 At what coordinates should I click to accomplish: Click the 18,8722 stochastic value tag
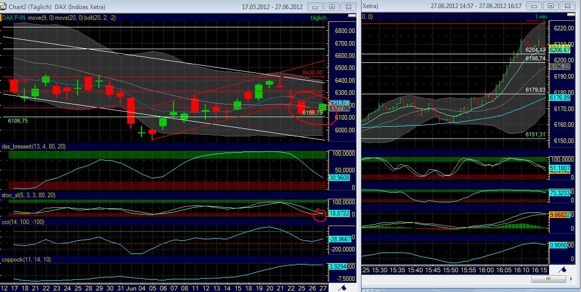(x=339, y=214)
